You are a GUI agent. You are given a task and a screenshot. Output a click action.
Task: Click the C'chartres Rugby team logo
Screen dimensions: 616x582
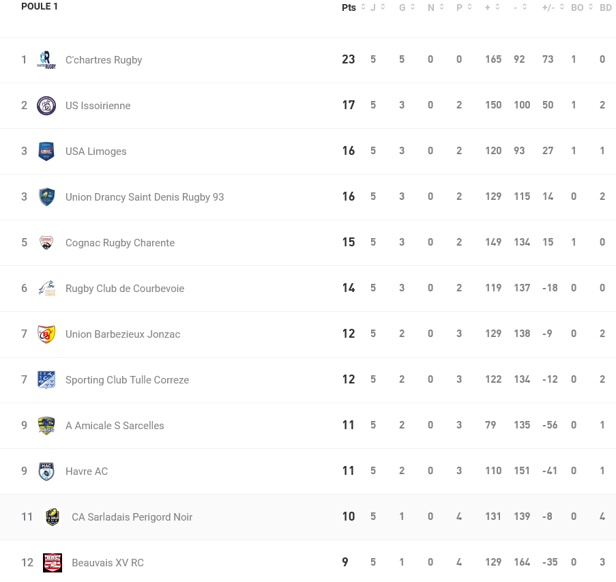click(46, 60)
